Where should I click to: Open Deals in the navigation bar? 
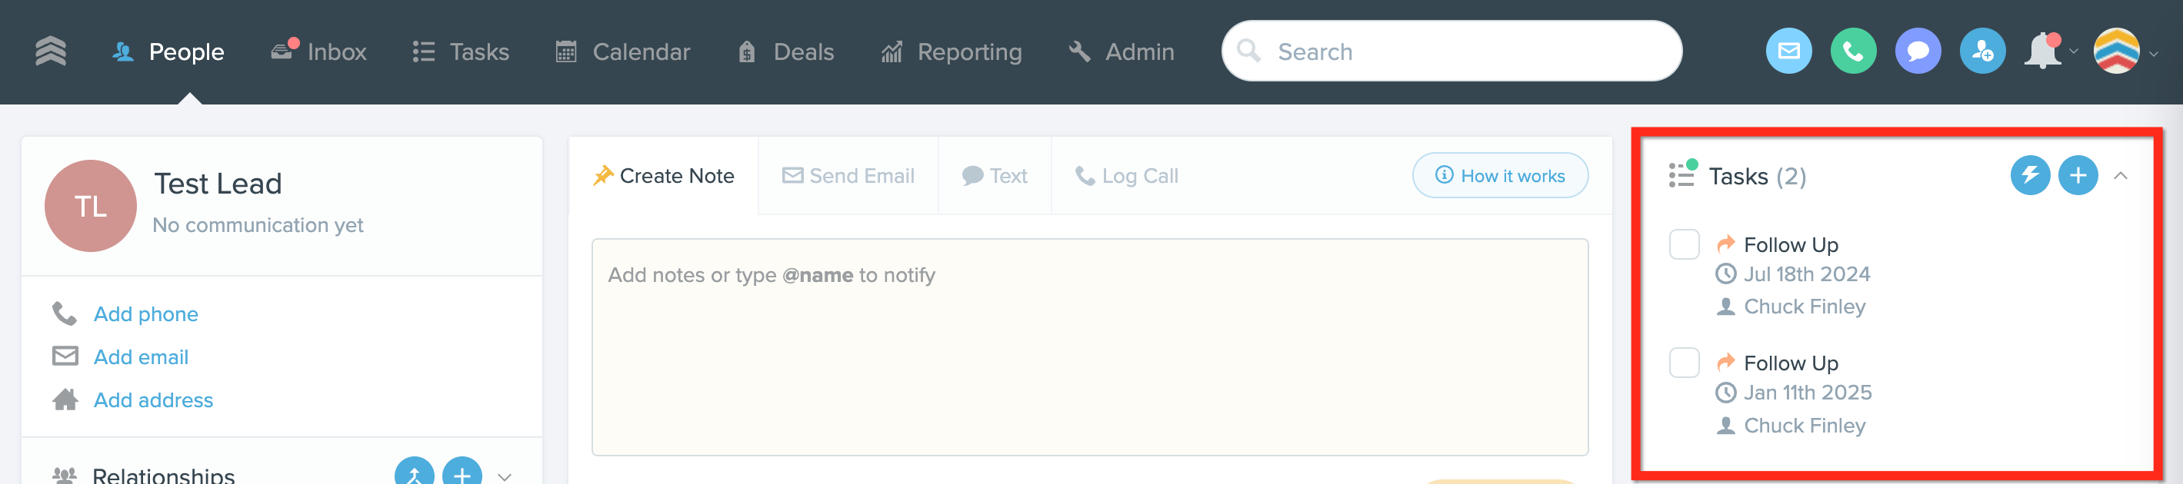pos(785,51)
